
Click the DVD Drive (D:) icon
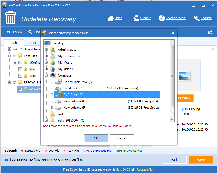(58, 95)
